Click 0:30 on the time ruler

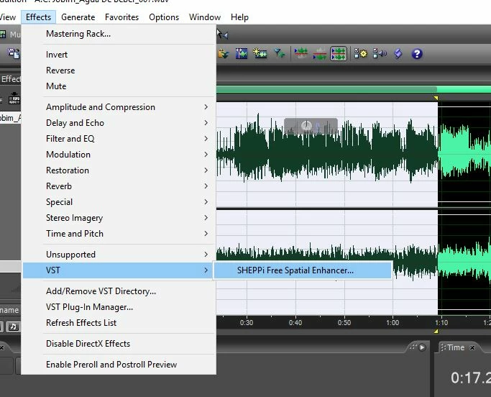click(247, 323)
